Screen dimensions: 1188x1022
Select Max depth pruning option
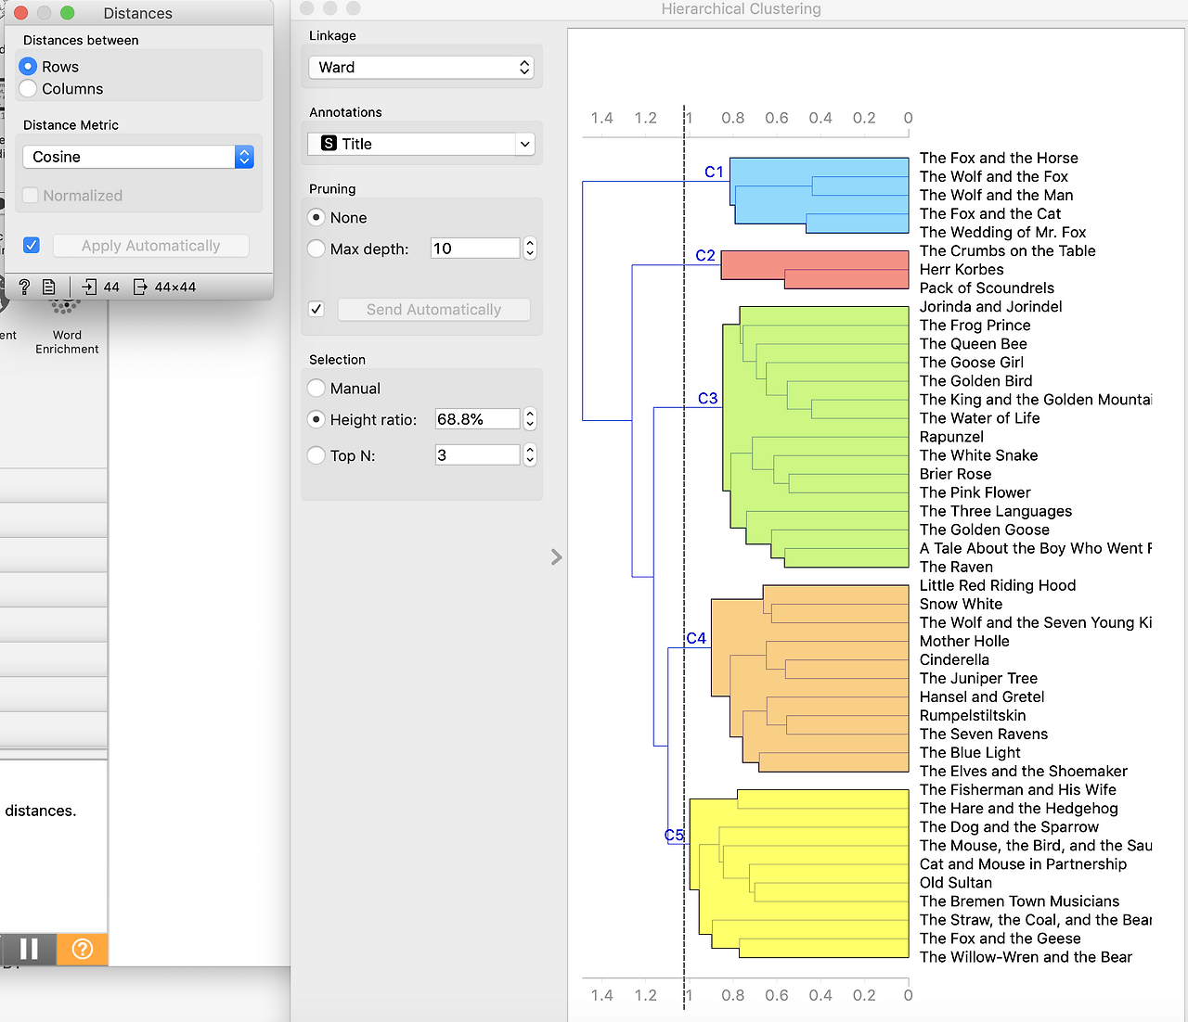[x=316, y=249]
